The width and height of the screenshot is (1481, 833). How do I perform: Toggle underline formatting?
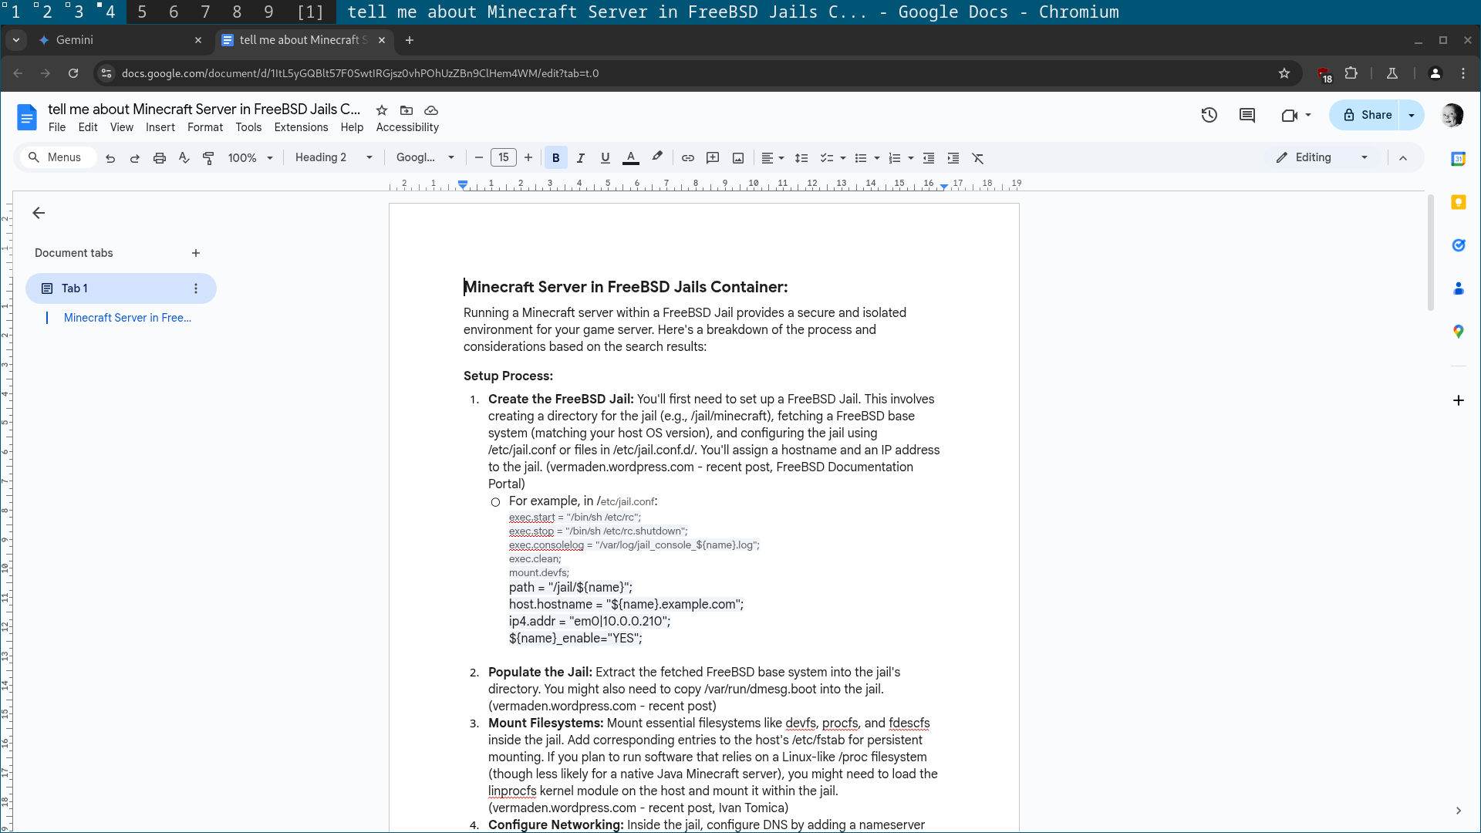coord(605,157)
